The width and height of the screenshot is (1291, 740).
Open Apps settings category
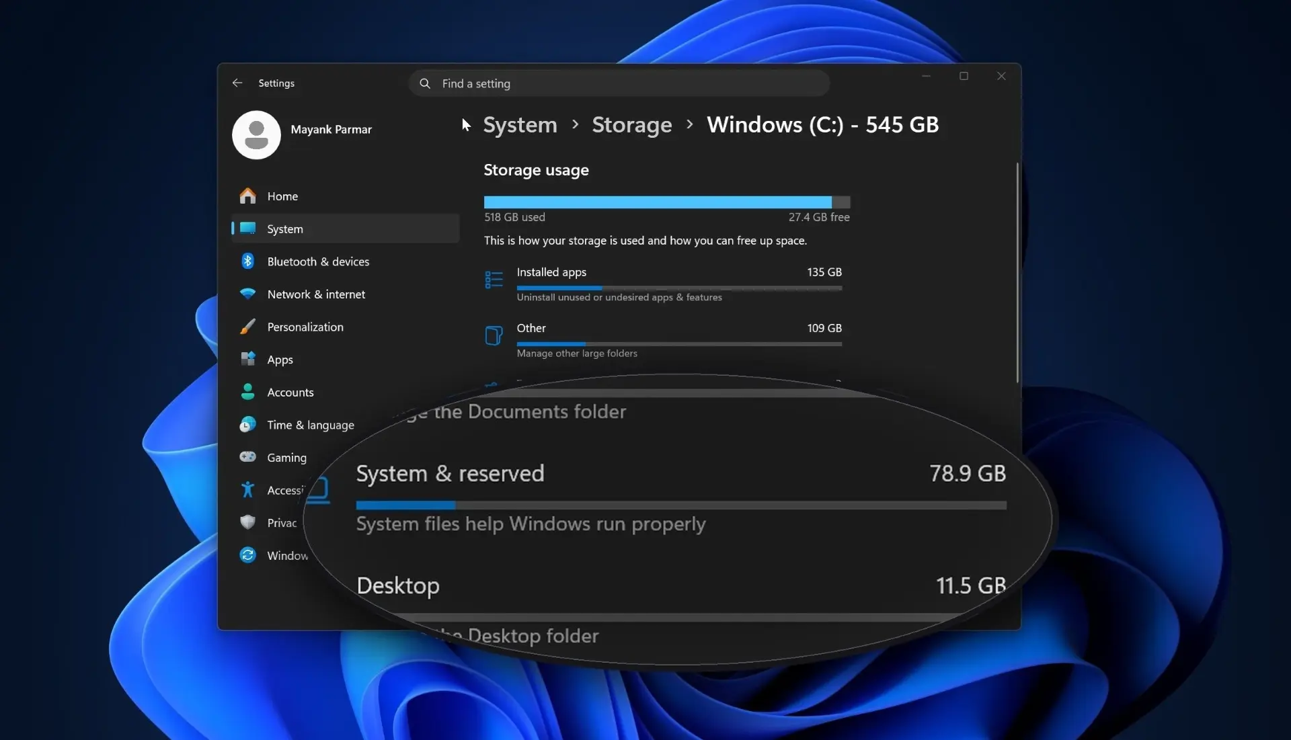[x=346, y=360]
